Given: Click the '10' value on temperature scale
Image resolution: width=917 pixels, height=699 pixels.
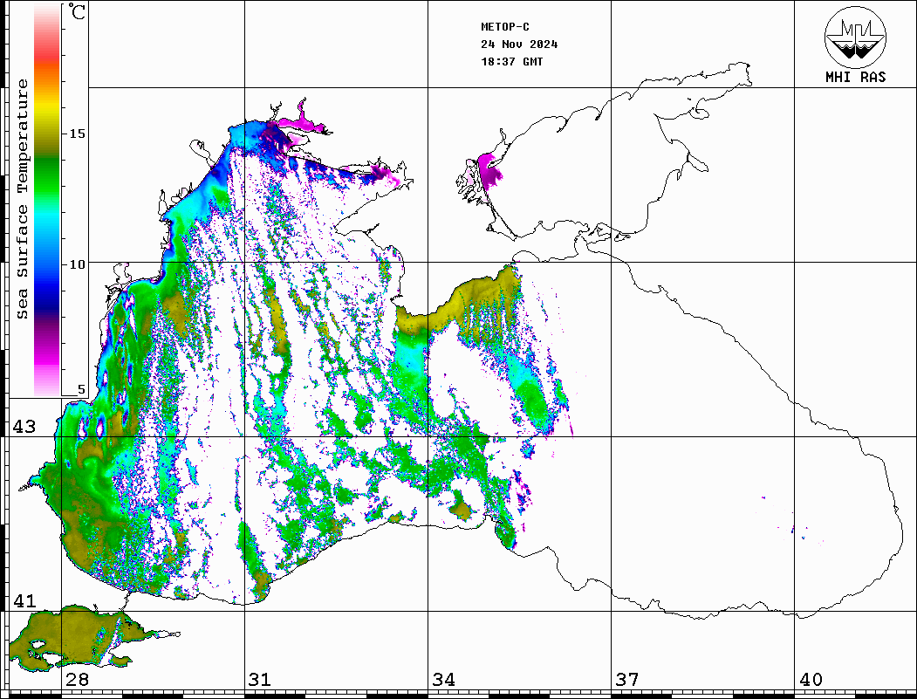Looking at the screenshot, I should 77,264.
